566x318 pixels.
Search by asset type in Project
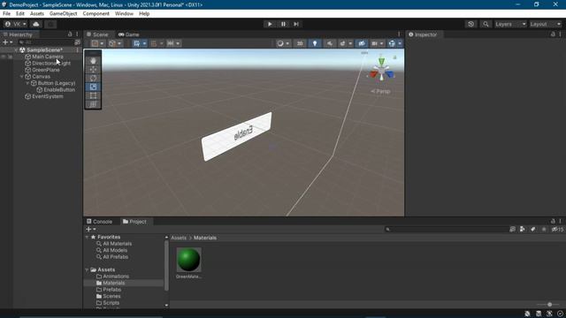[523, 230]
